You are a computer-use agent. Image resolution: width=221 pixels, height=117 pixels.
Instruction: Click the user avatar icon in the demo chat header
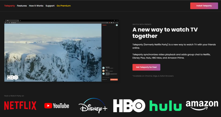117,25
